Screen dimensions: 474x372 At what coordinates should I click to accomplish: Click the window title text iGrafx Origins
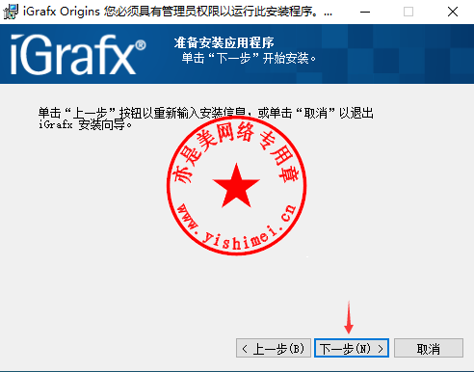[x=62, y=12]
